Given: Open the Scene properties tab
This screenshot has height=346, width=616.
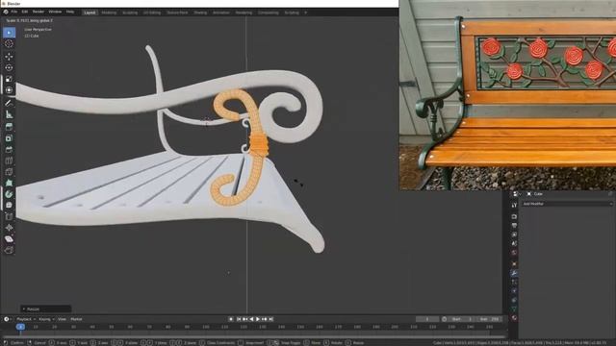Looking at the screenshot, I should 514,243.
